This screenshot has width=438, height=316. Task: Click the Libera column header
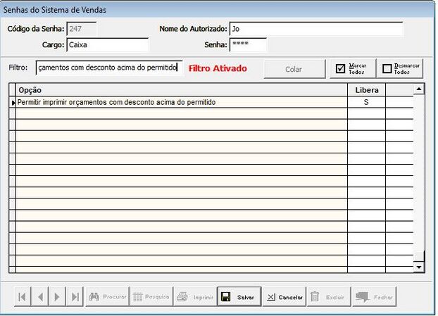(366, 90)
